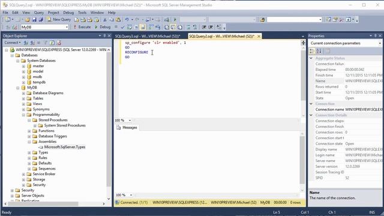This screenshot has width=384, height=216.
Task: Close the Object Explorer panel
Action: pyautogui.click(x=109, y=36)
